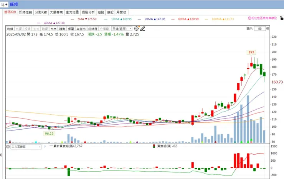
Task: Click the question mark help icon
Action: pos(45,147)
